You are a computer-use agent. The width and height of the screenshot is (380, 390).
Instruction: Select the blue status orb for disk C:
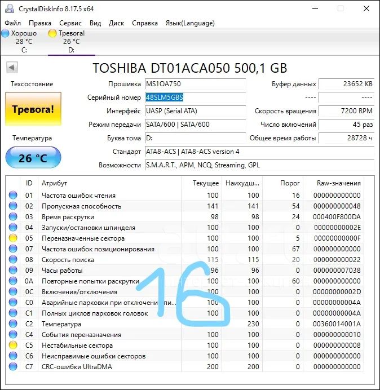(x=5, y=33)
